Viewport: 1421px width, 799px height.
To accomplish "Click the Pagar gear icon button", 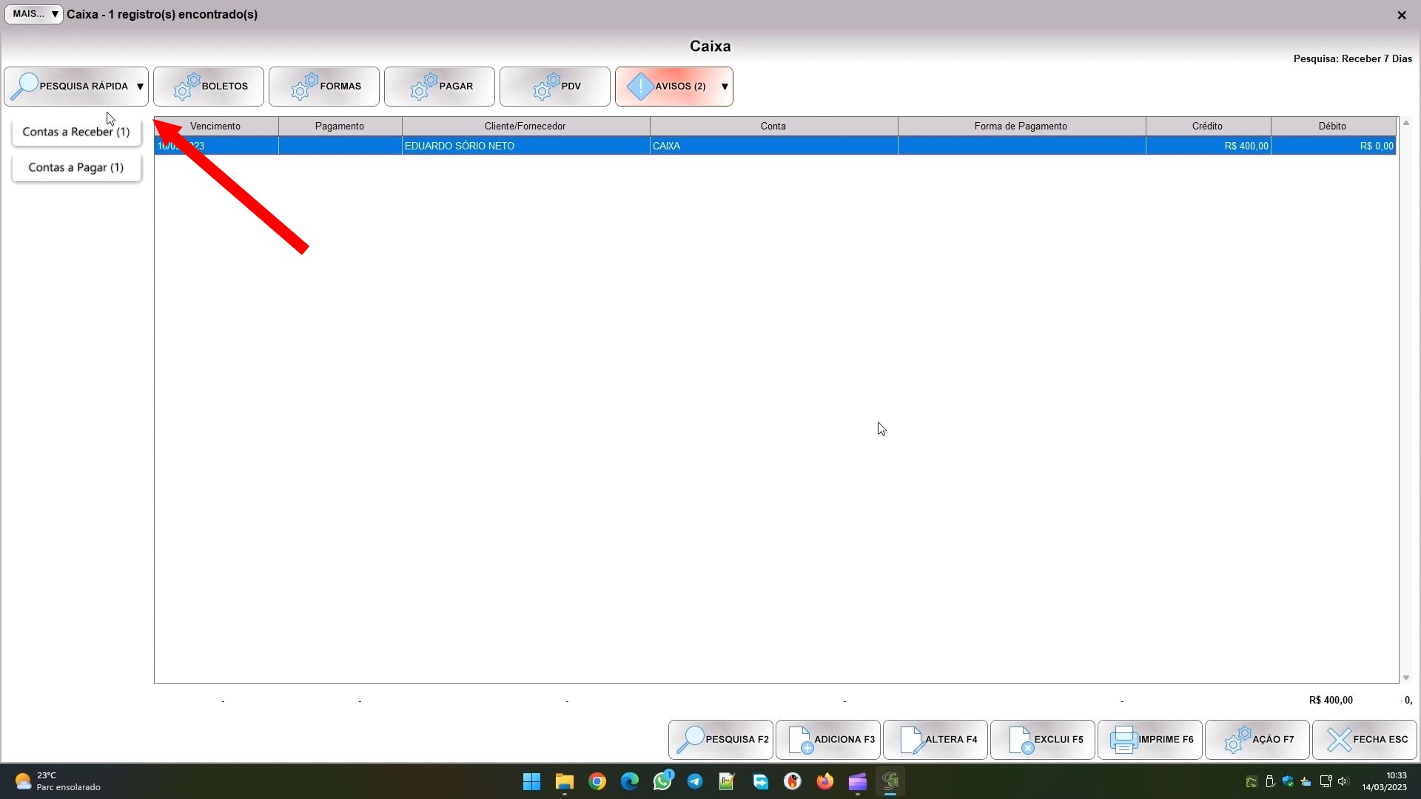I will pyautogui.click(x=439, y=87).
